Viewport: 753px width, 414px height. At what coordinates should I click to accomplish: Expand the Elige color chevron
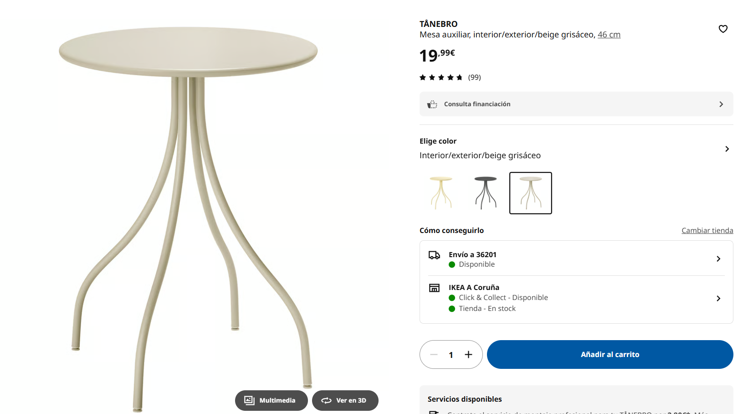point(727,149)
